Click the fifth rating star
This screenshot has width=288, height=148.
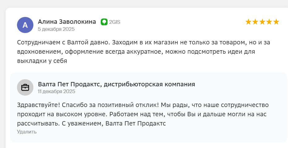276,22
